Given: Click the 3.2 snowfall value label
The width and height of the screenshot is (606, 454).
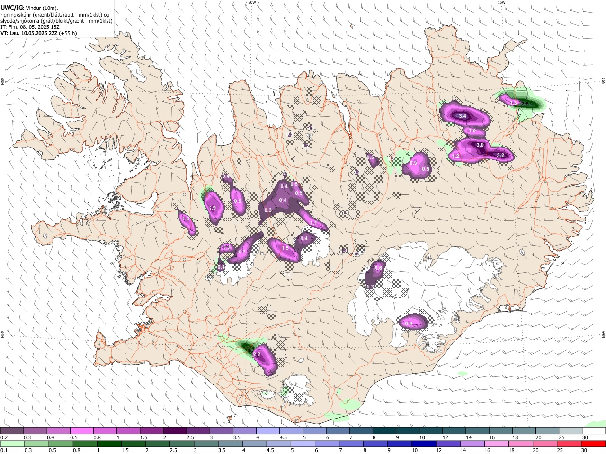Looking at the screenshot, I should pyautogui.click(x=500, y=155).
